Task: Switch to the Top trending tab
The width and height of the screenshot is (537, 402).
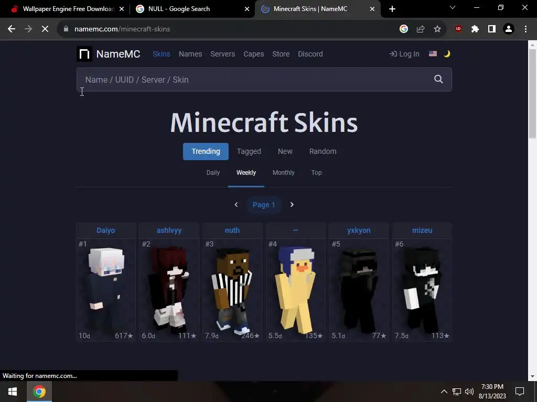Action: click(316, 173)
